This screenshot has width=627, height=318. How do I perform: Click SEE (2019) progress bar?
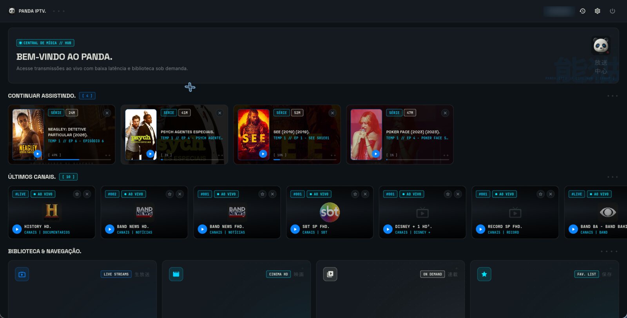[305, 159]
